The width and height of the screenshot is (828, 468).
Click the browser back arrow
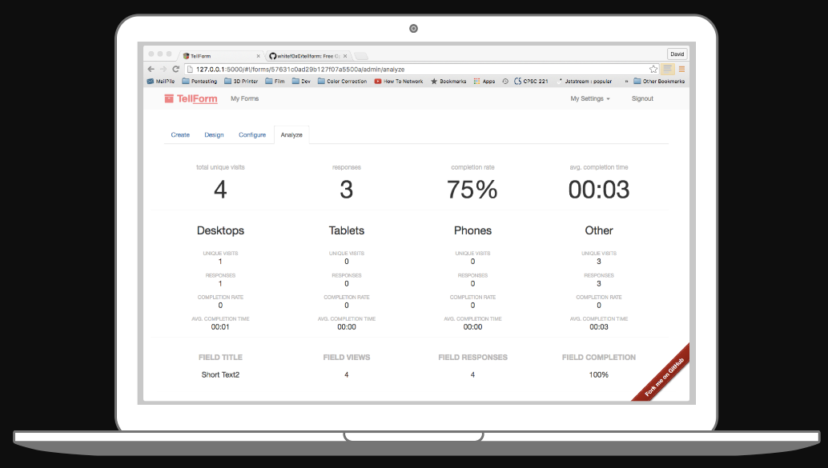click(150, 68)
